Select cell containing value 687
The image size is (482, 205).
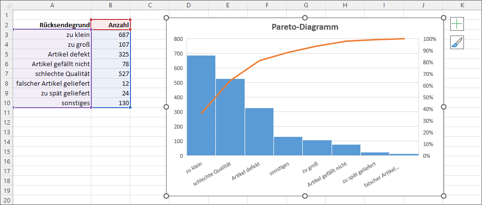(111, 35)
